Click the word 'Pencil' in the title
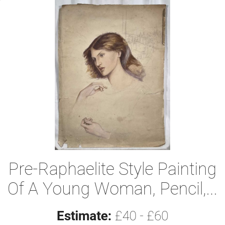 point(183,188)
